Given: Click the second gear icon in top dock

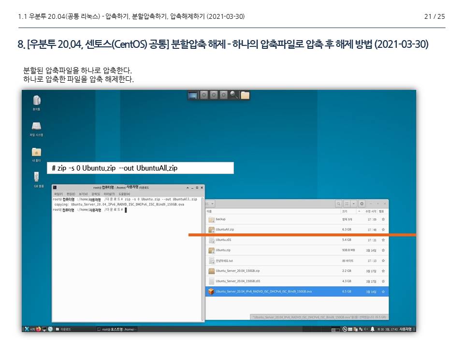Looking at the screenshot, I should pyautogui.click(x=214, y=95).
